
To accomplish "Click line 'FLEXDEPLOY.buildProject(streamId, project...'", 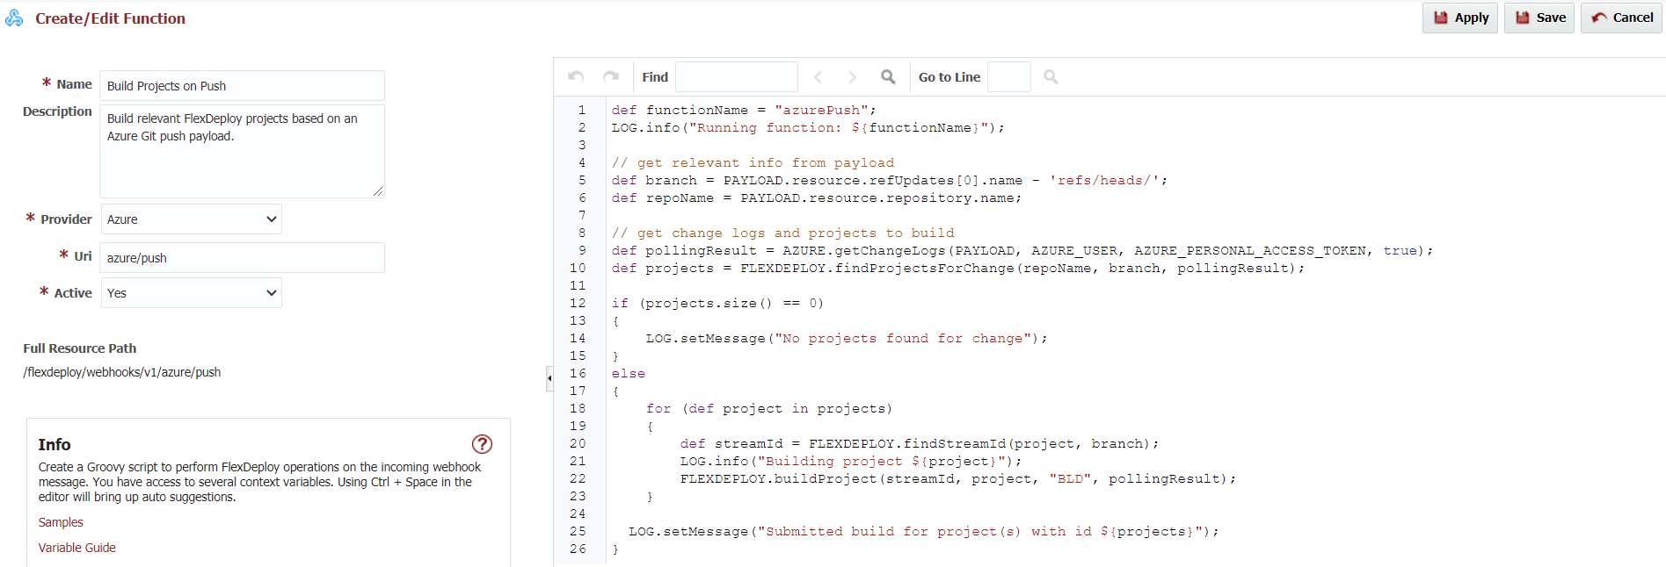I will [958, 478].
